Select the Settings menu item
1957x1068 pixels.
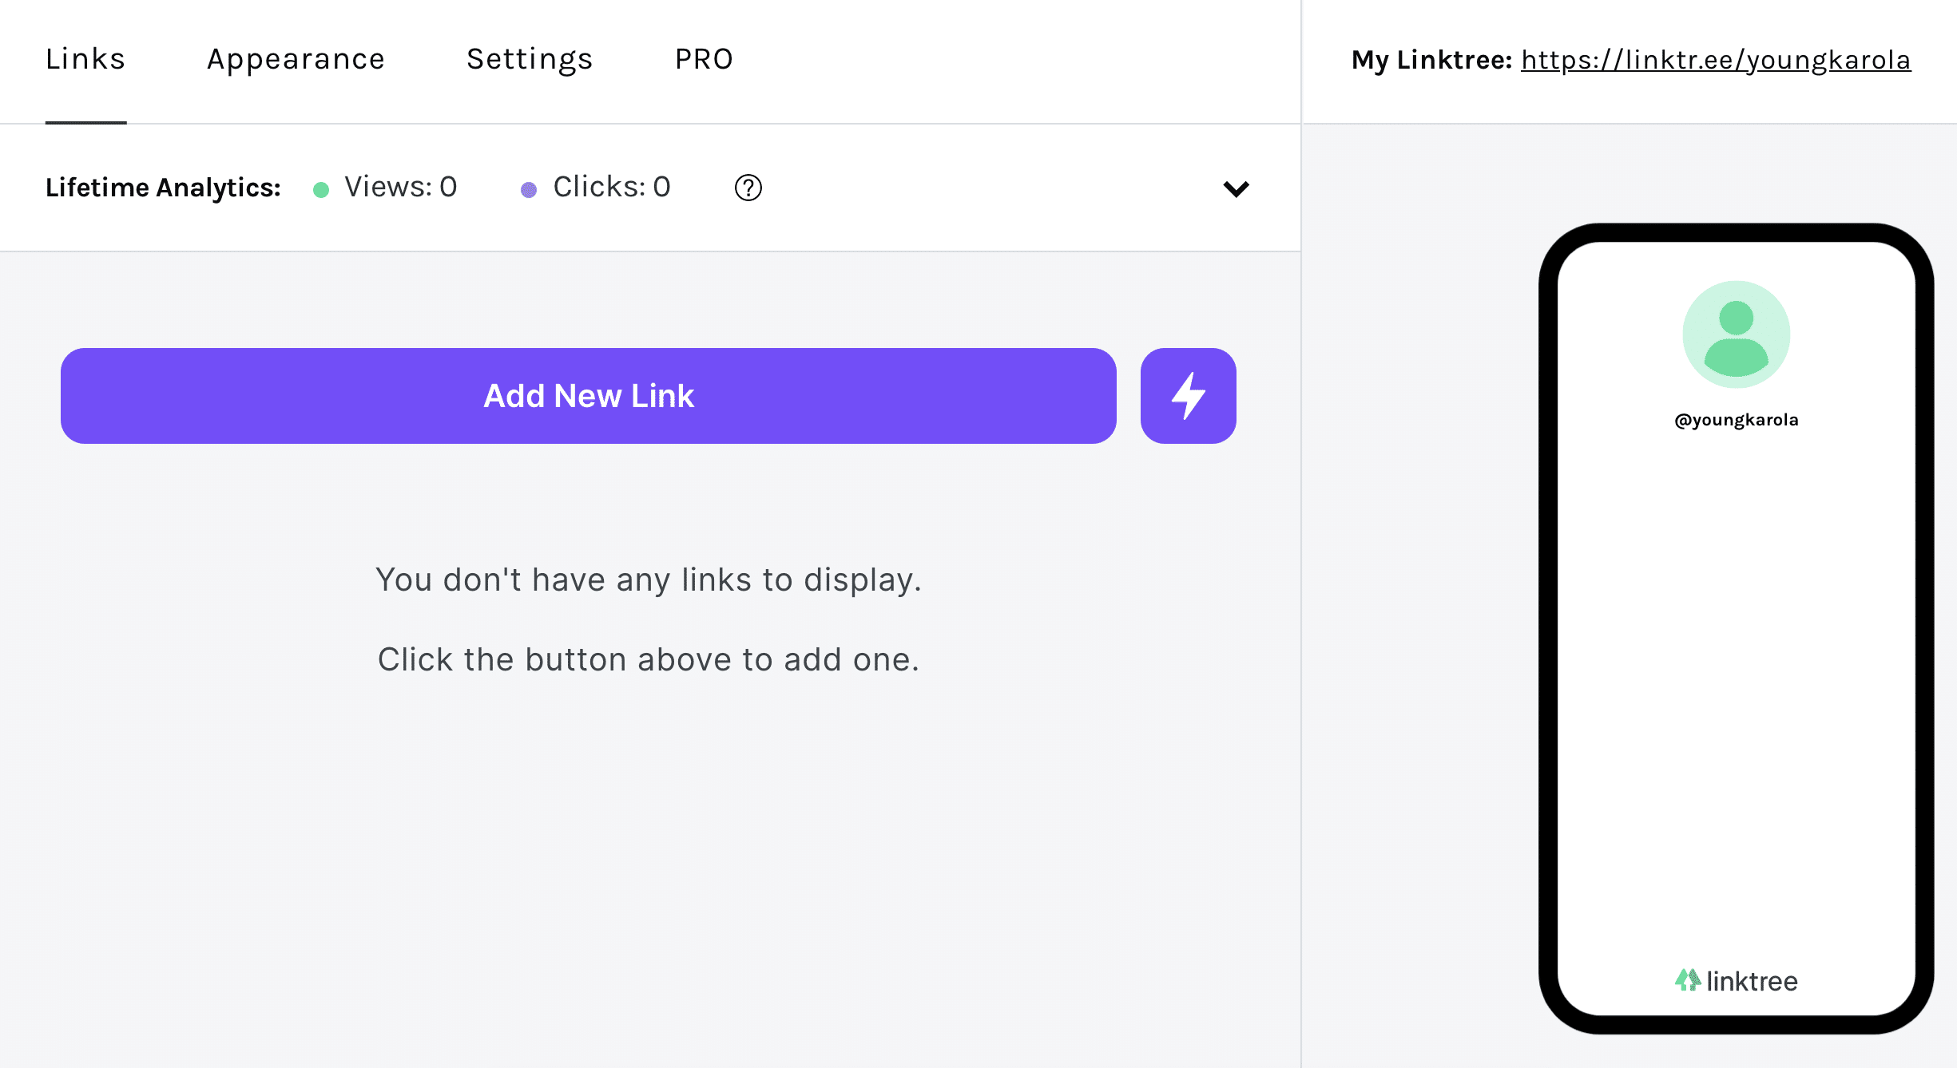pos(529,57)
